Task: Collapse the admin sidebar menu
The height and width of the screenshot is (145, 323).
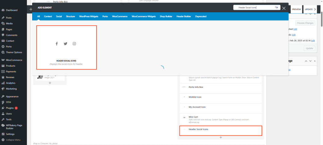Action: point(13,140)
